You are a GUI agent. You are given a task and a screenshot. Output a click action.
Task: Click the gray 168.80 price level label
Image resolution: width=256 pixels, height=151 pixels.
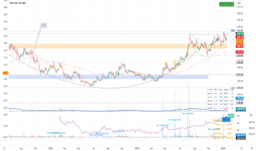point(240,103)
